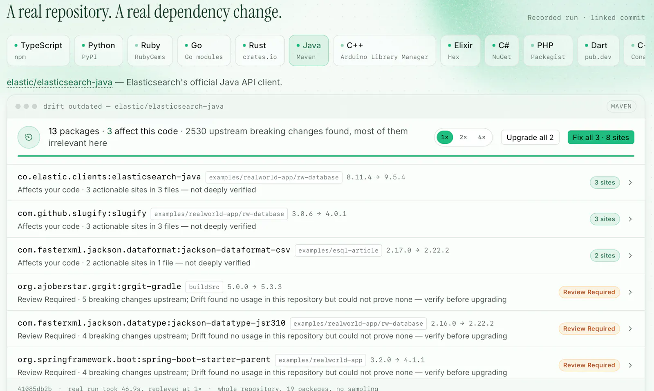The height and width of the screenshot is (391, 654).
Task: Click the 3 sites badge for elasticsearch-java
Action: click(605, 183)
